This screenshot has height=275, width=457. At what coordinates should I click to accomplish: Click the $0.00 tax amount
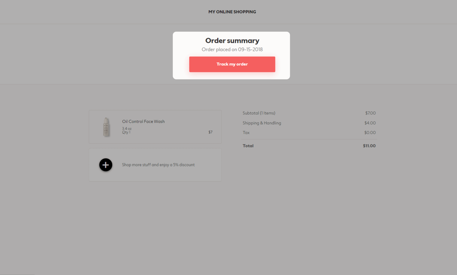(x=370, y=133)
